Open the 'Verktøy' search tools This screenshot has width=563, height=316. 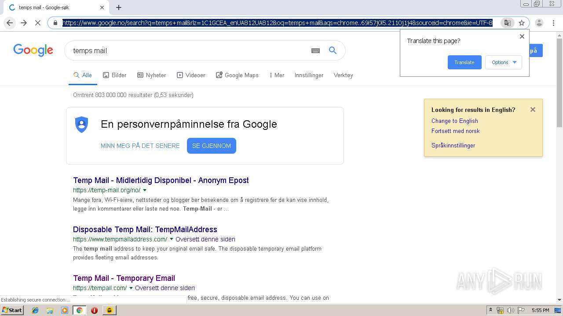click(x=343, y=75)
